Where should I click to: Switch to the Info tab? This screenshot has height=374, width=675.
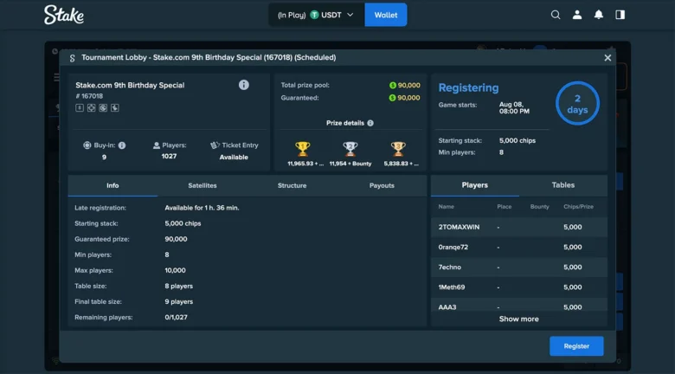tap(112, 186)
